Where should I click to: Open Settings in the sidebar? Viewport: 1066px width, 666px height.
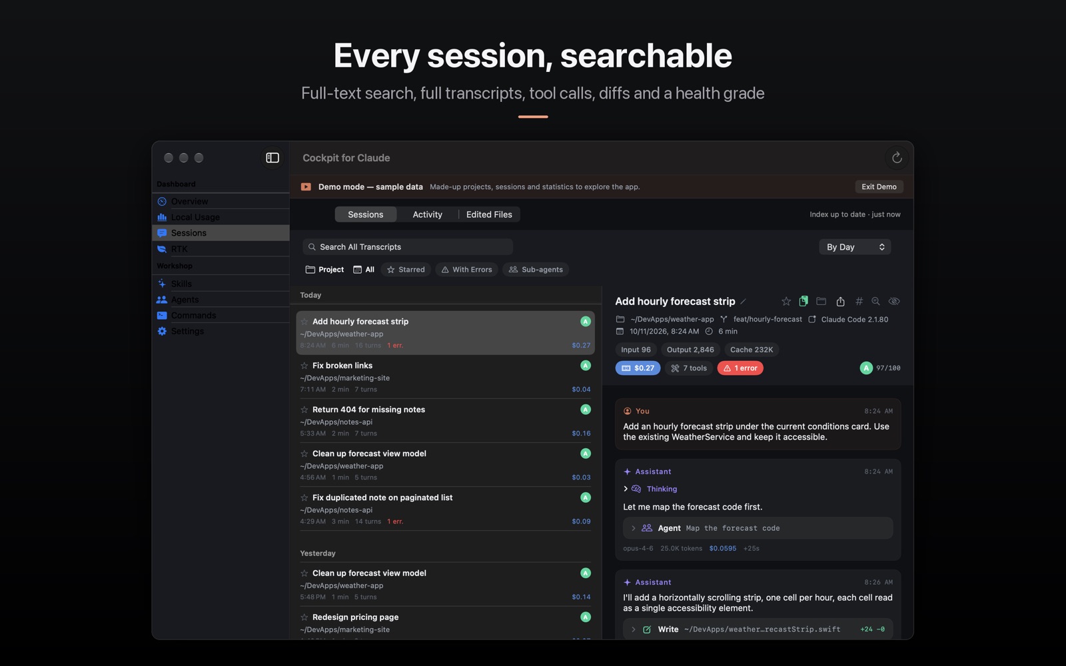(x=221, y=331)
